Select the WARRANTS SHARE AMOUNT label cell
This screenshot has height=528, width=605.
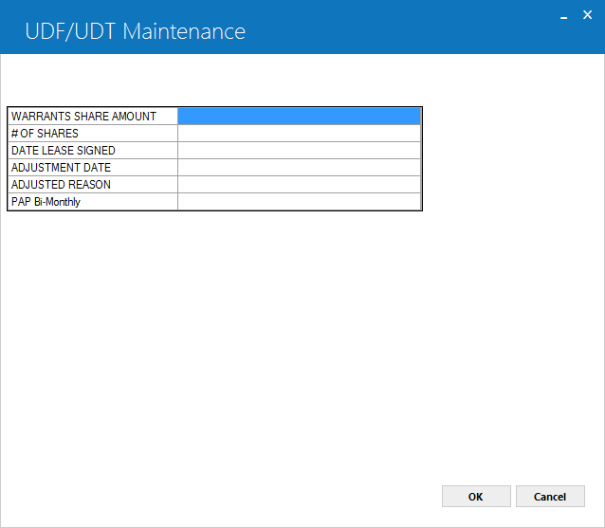93,116
